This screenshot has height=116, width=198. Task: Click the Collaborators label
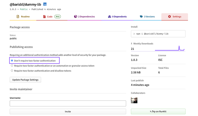point(138,93)
